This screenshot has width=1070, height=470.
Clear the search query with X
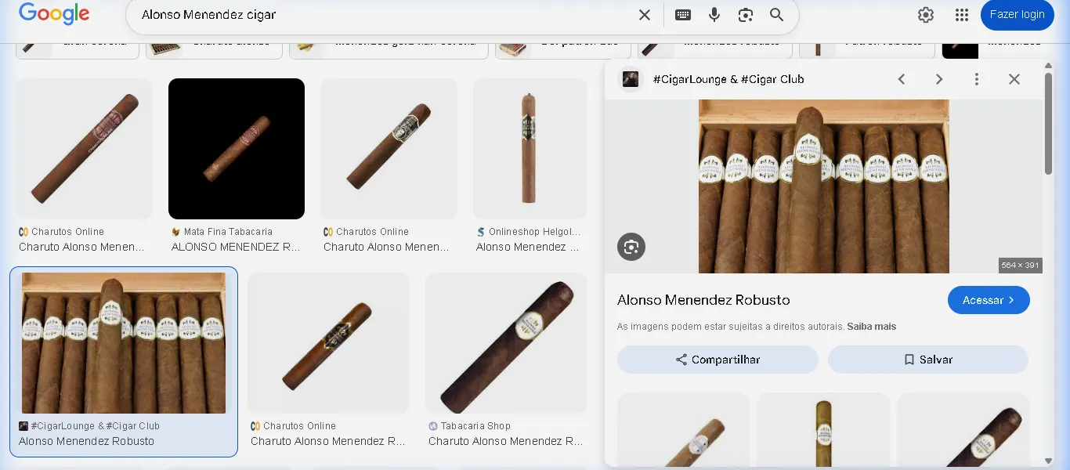click(x=644, y=15)
